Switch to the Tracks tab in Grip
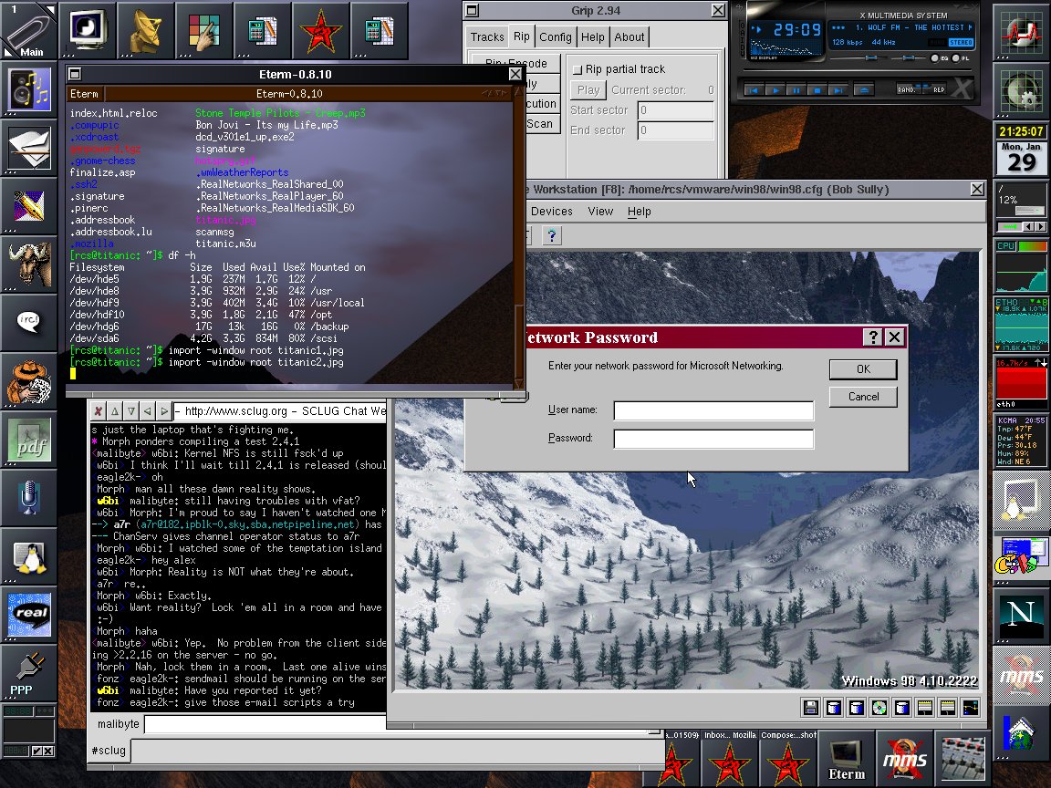Viewport: 1051px width, 788px height. click(x=487, y=36)
